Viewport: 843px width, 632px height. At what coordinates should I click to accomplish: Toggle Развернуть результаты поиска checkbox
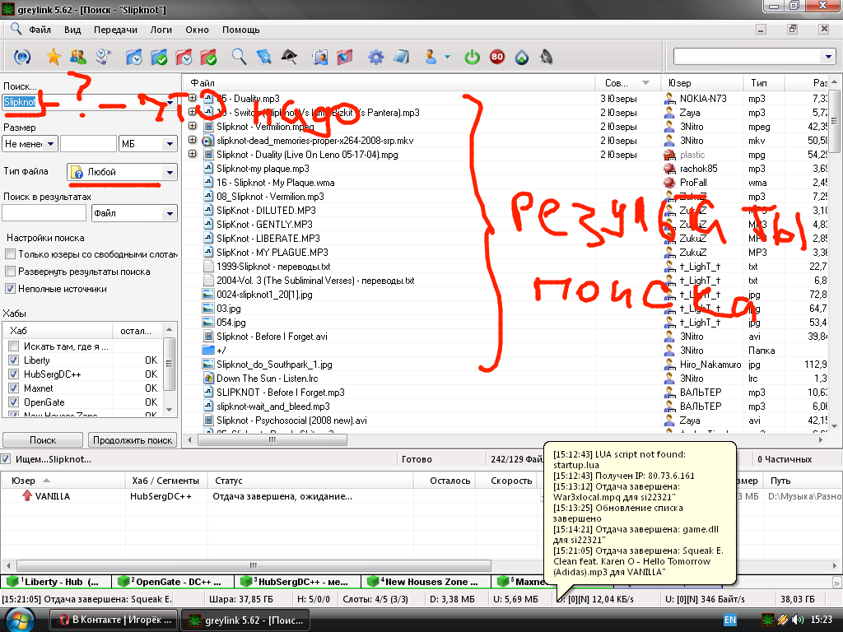(10, 272)
